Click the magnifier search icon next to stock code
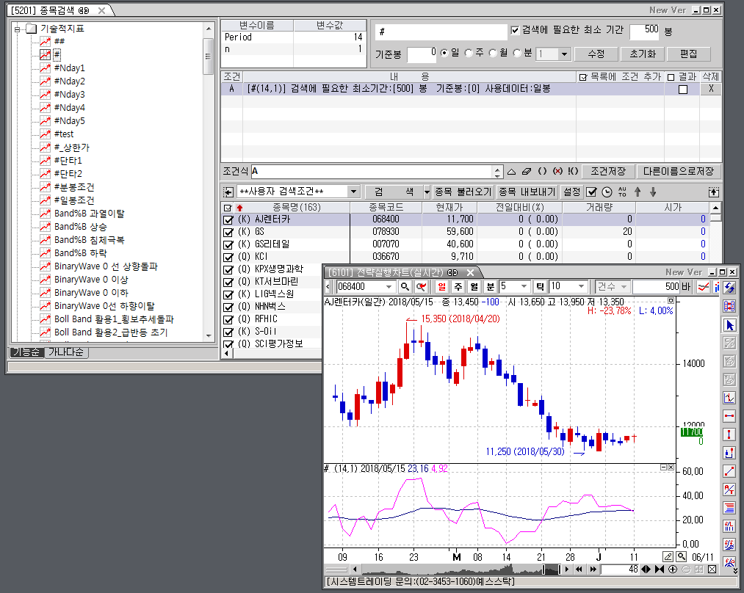The image size is (744, 593). pos(405,286)
